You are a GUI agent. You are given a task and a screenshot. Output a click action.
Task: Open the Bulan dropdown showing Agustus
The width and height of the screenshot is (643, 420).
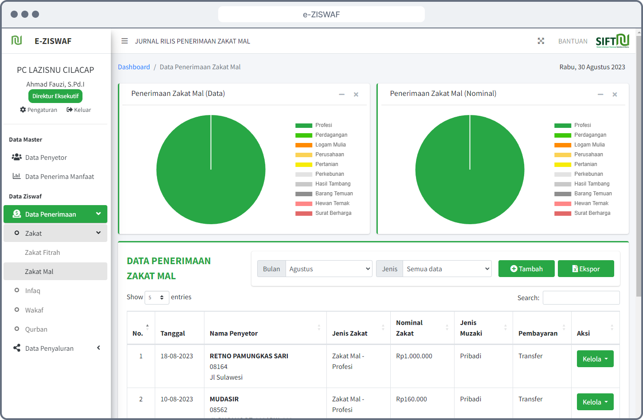(x=329, y=269)
